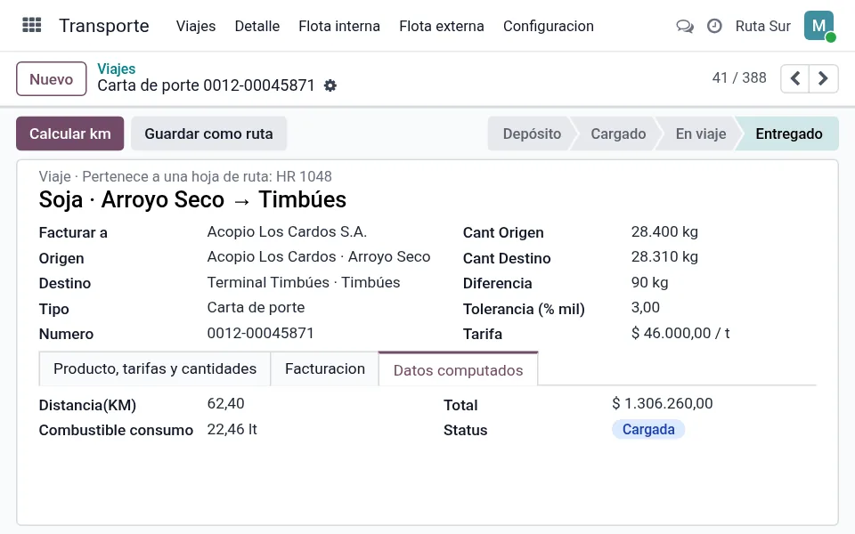The image size is (855, 534).
Task: Switch to the Facturacion tab
Action: (x=325, y=368)
